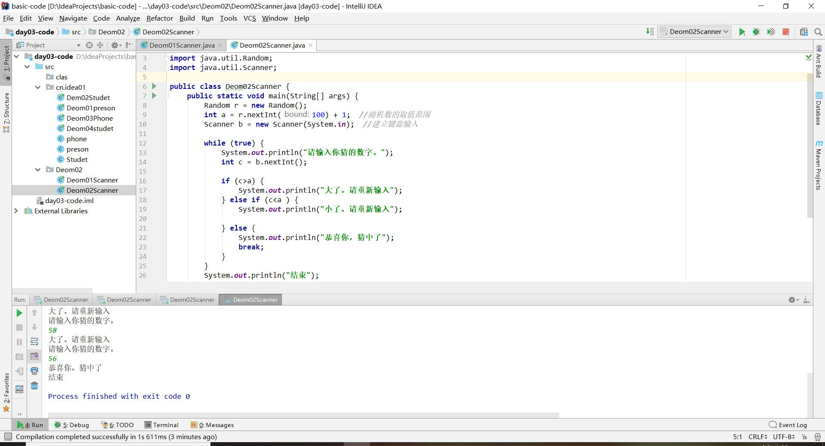Expand External Libraries in the project tree
The width and height of the screenshot is (825, 446).
point(16,211)
